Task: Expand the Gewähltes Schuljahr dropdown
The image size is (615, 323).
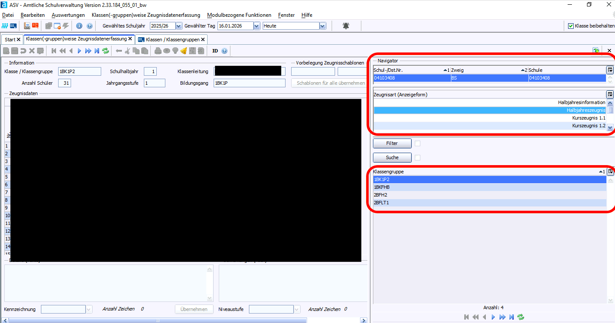Action: tap(179, 26)
